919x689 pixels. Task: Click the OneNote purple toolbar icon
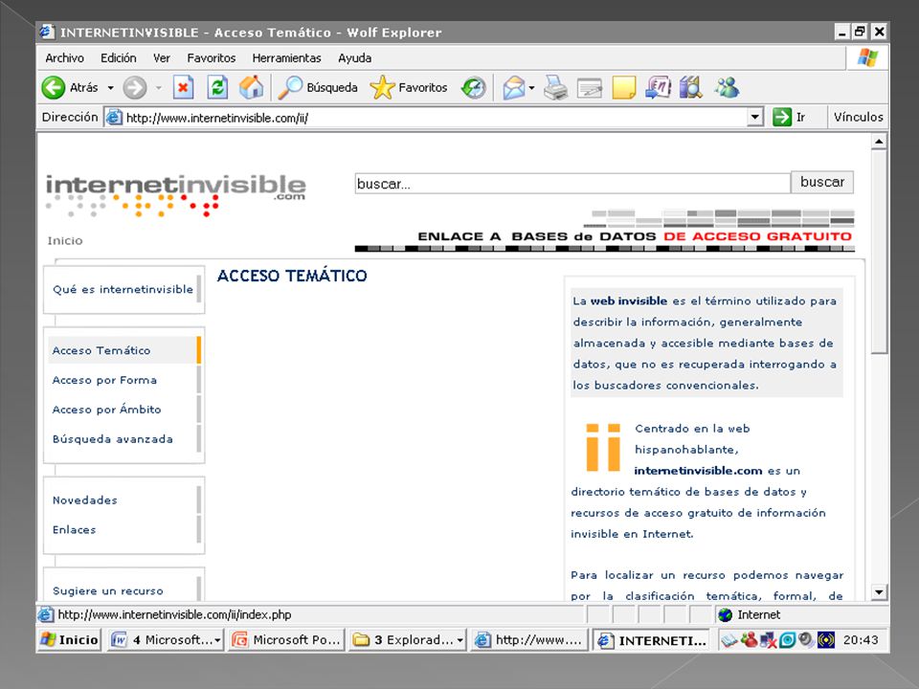coord(658,88)
